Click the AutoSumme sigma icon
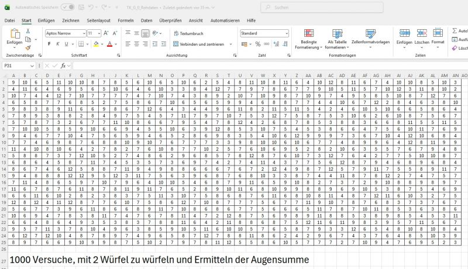The width and height of the screenshot is (468, 269). [x=455, y=31]
